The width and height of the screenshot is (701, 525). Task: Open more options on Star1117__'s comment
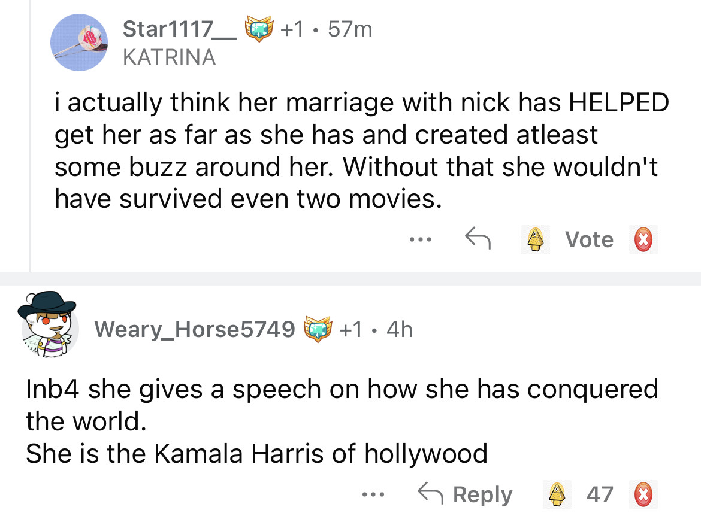pyautogui.click(x=419, y=239)
